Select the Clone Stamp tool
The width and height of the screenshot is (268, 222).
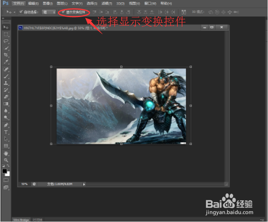pyautogui.click(x=6, y=83)
